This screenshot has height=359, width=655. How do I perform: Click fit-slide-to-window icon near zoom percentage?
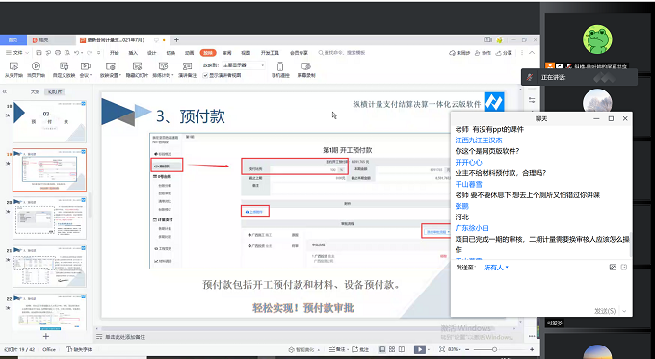click(x=442, y=349)
